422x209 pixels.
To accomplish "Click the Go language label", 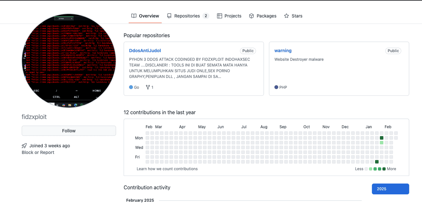I will click(136, 87).
